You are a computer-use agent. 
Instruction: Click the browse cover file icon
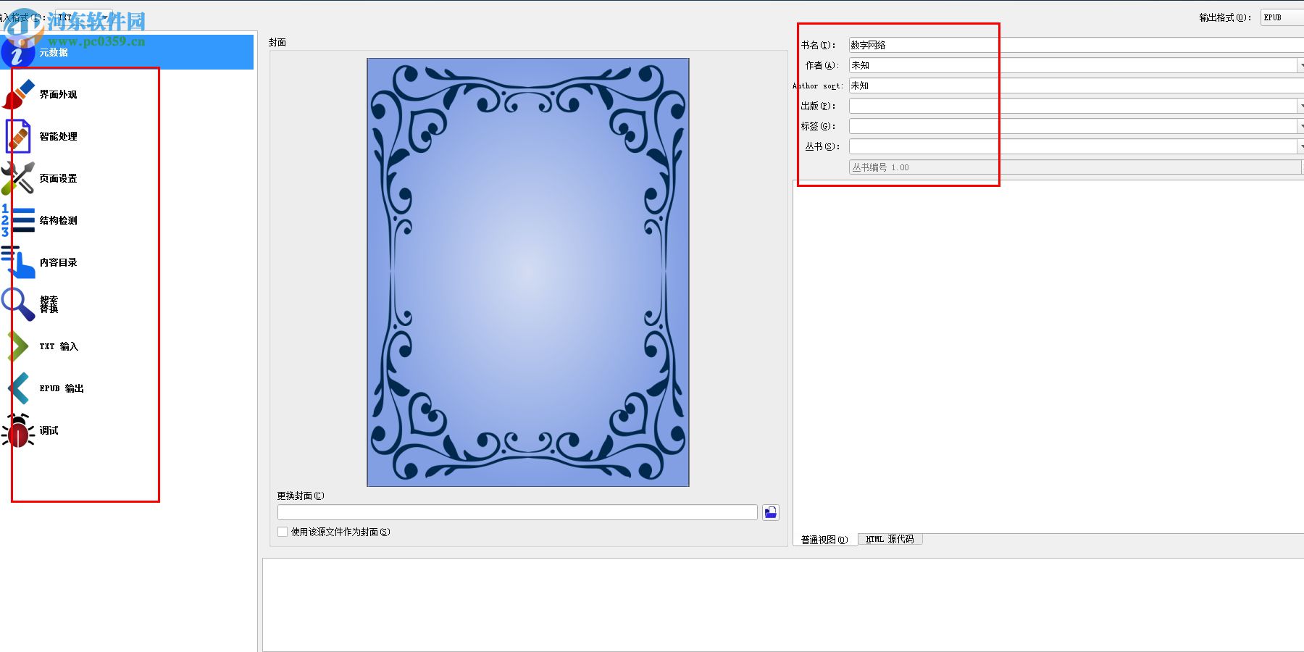tap(771, 513)
